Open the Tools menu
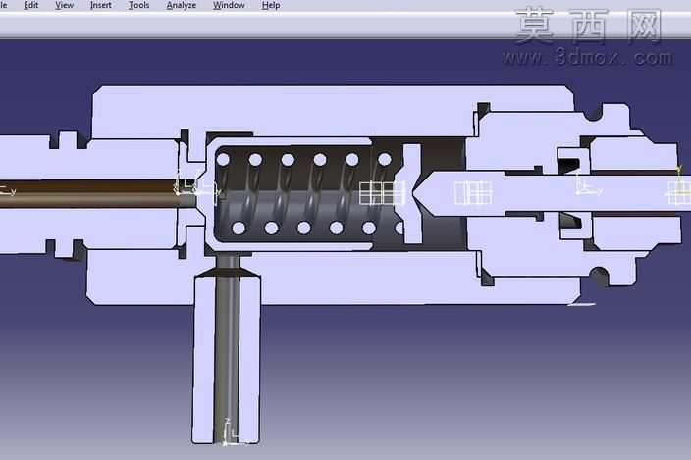691x460 pixels. point(138,5)
